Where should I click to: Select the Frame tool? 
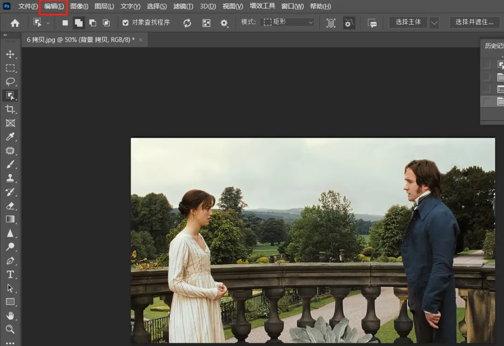tap(10, 123)
